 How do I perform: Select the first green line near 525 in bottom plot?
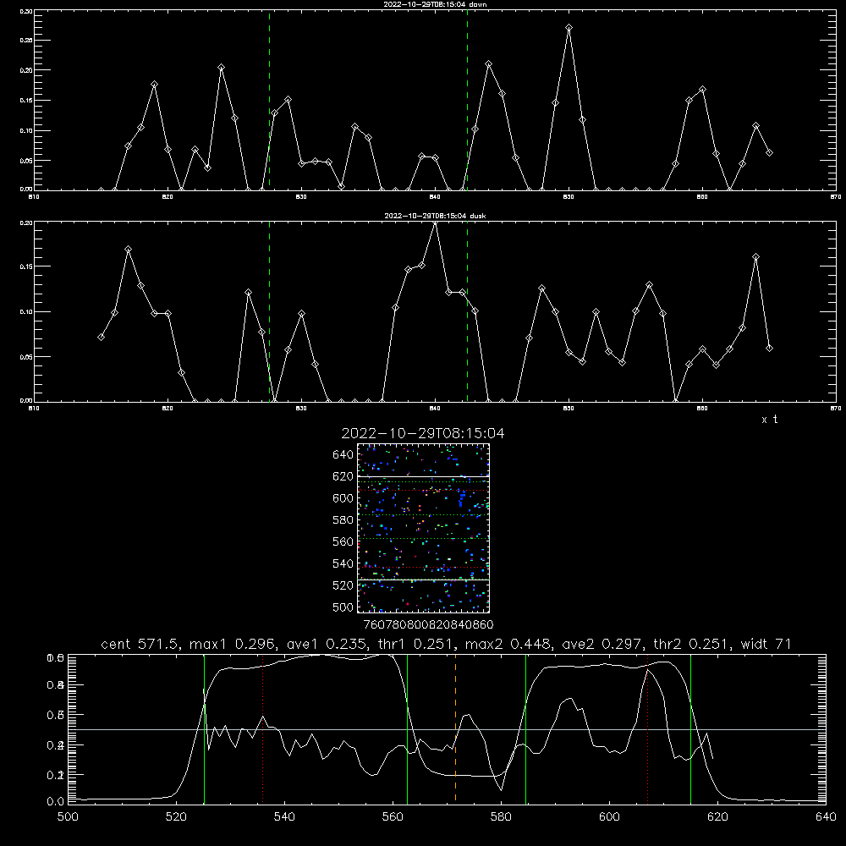pyautogui.click(x=204, y=728)
